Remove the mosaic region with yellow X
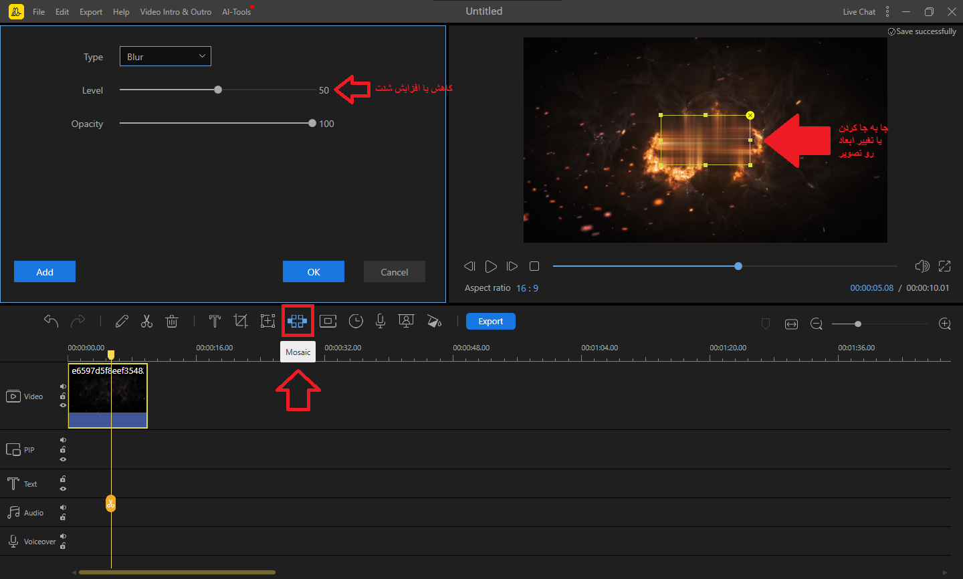This screenshot has height=579, width=963. point(750,116)
